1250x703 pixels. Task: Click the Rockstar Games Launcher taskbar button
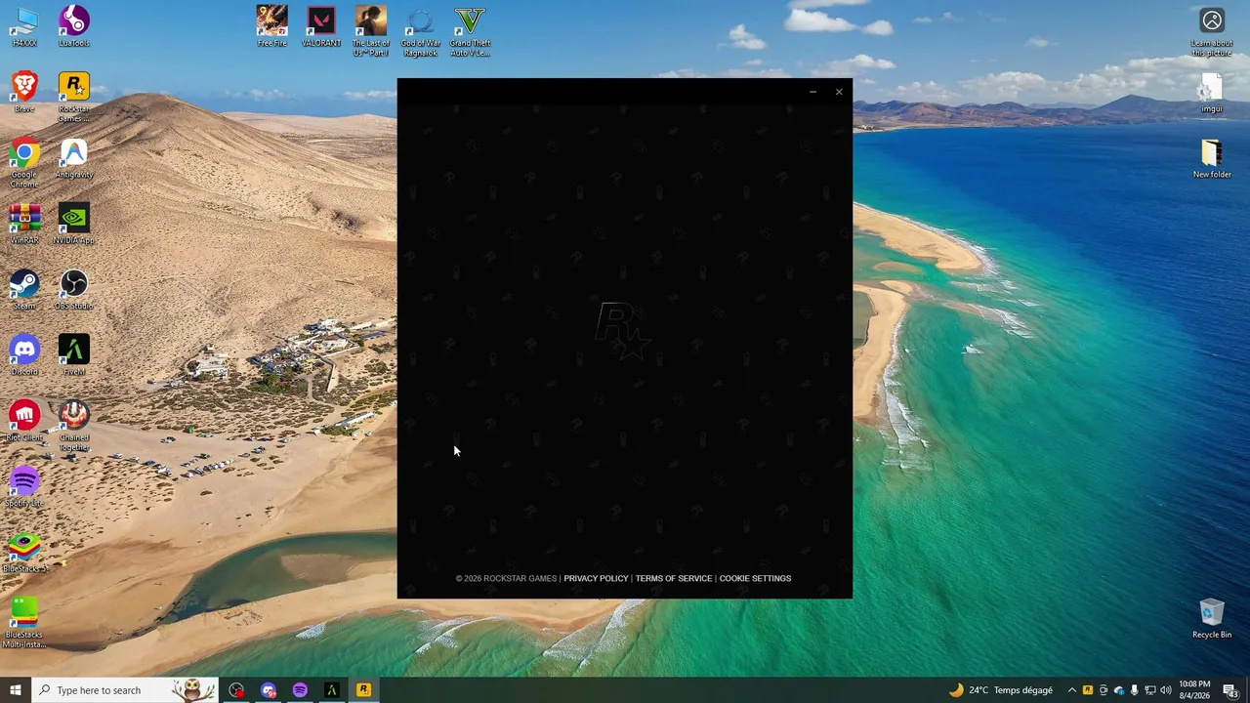tap(363, 690)
